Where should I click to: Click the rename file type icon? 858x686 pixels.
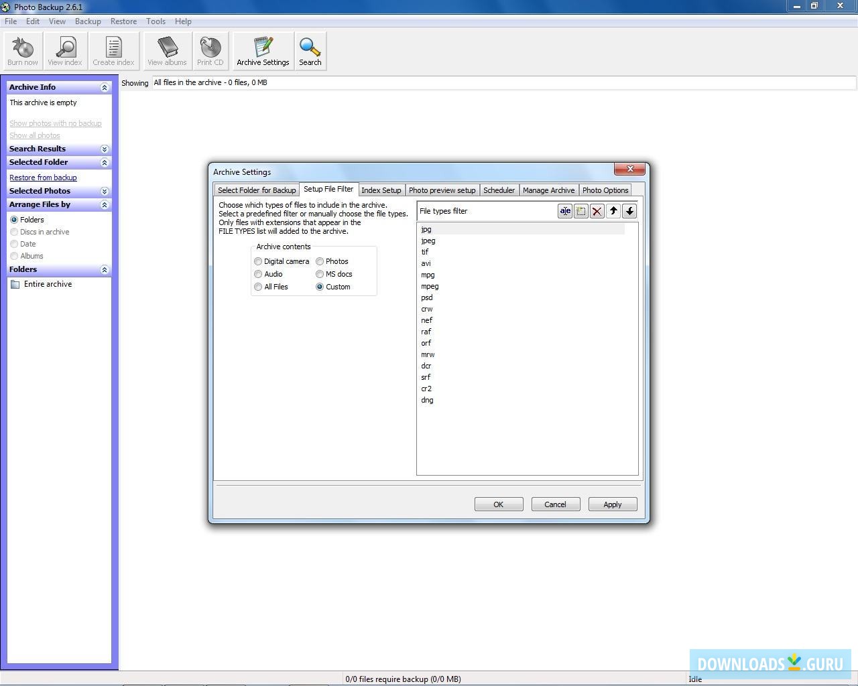(565, 211)
